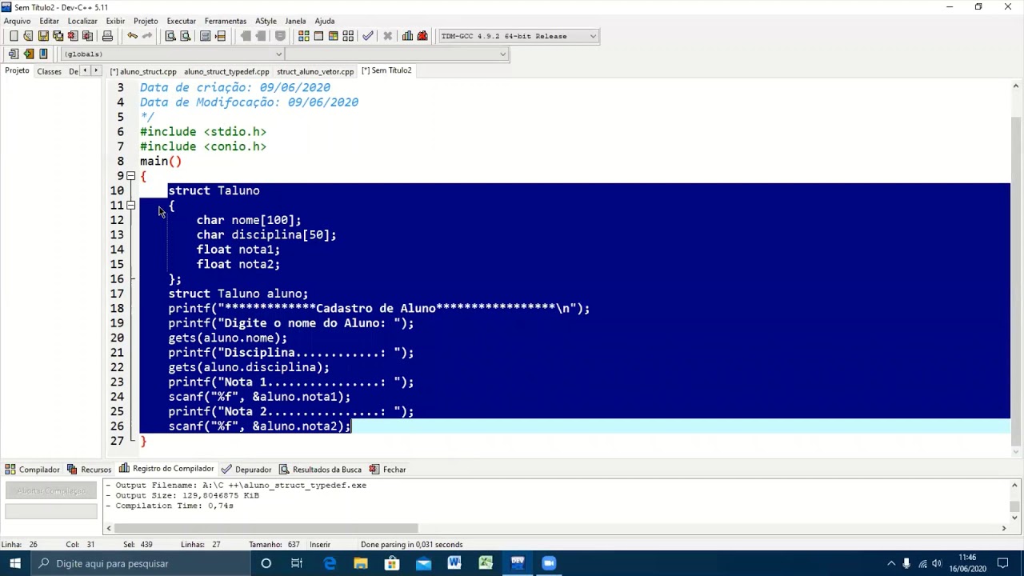The image size is (1024, 576).
Task: Click Fechar to close the bottom panel
Action: pos(388,470)
